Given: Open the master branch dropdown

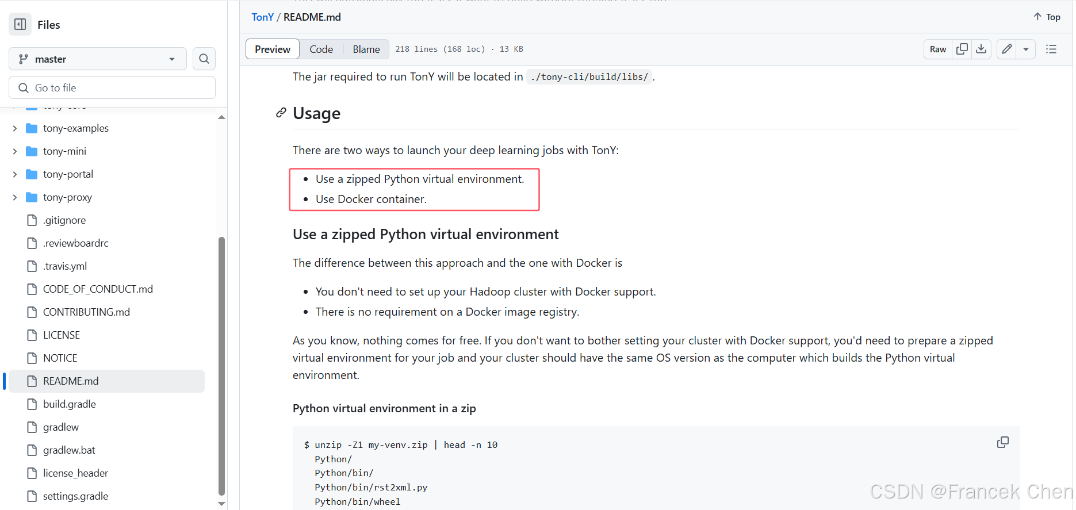Looking at the screenshot, I should click(x=98, y=59).
